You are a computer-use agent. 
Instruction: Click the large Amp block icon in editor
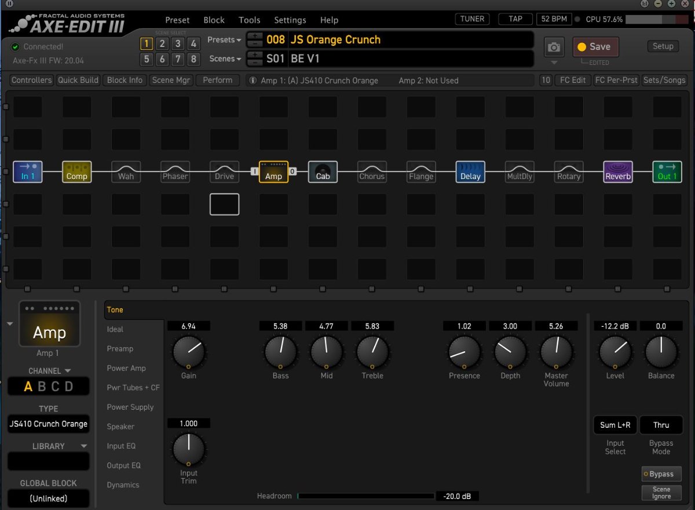click(49, 323)
